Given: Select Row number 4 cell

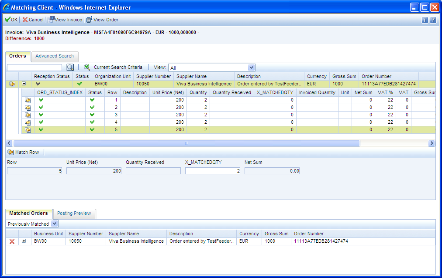Looking at the screenshot, I should (x=113, y=122).
